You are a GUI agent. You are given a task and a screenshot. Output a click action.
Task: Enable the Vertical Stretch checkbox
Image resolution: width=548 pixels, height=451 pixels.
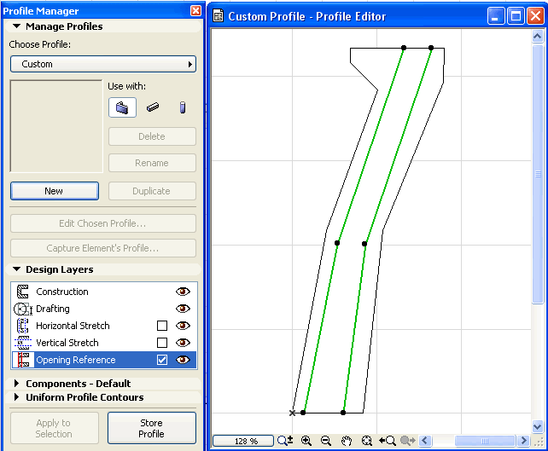162,343
